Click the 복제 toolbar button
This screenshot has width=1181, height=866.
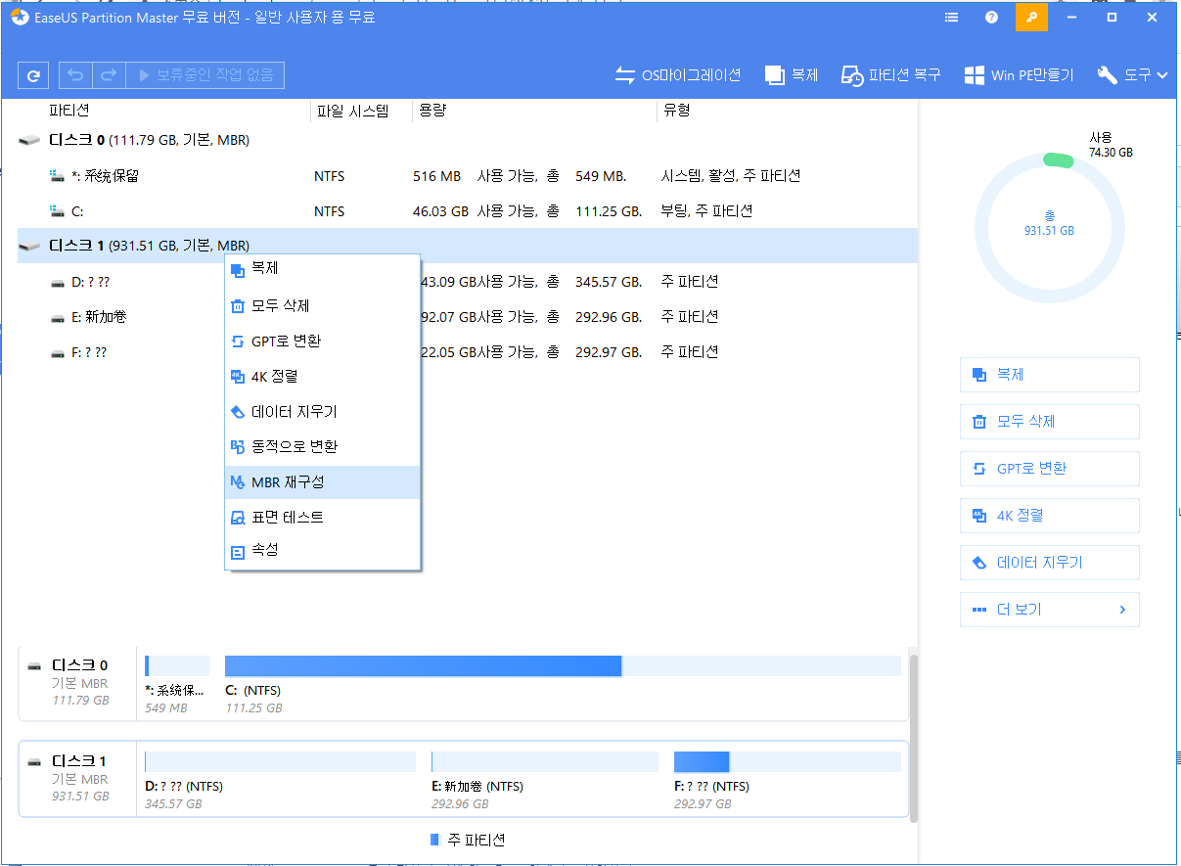click(792, 75)
